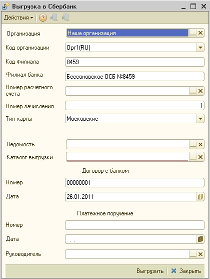The height and width of the screenshot is (279, 210).
Task: Click the window title icon
Action: [x=5, y=6]
